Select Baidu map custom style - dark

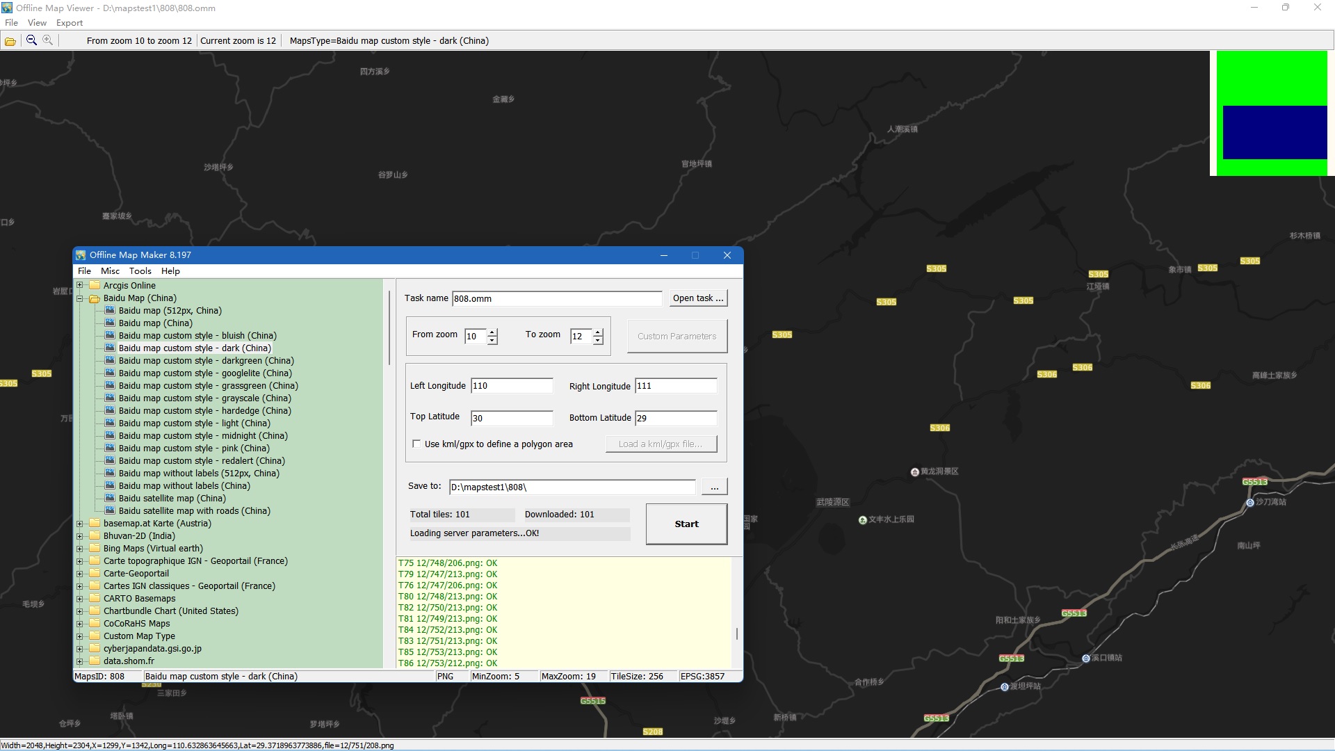tap(195, 348)
